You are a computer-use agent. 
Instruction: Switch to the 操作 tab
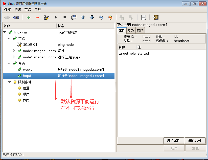140,30
